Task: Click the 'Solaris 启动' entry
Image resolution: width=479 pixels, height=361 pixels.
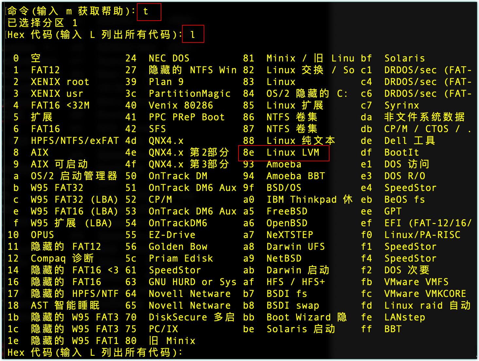Action: (301, 329)
